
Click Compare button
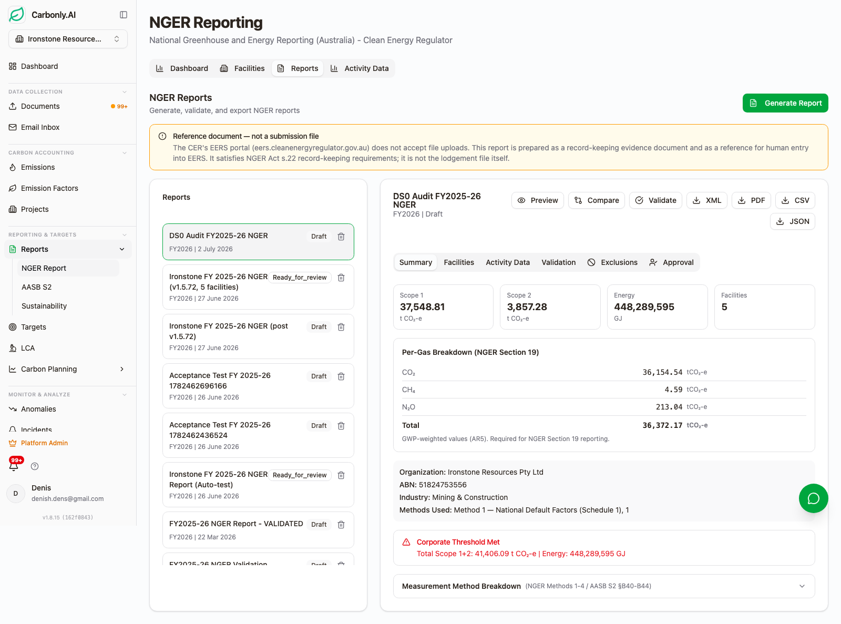pyautogui.click(x=597, y=200)
